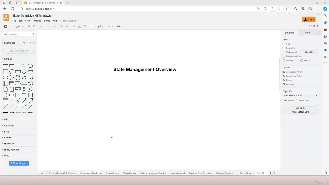Open the Query Strings page tab
Image resolution: width=329 pixels, height=185 pixels.
click(246, 173)
